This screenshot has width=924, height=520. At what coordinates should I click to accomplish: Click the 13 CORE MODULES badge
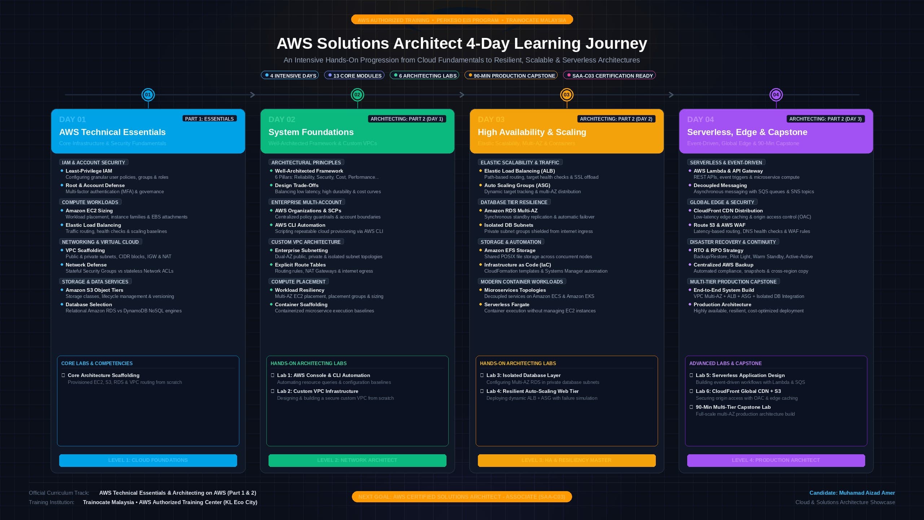point(354,75)
